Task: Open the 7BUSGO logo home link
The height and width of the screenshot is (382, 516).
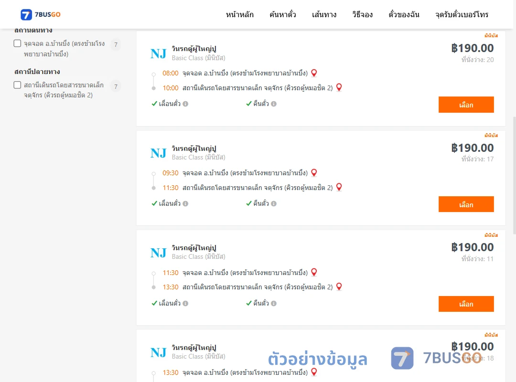Action: 41,14
